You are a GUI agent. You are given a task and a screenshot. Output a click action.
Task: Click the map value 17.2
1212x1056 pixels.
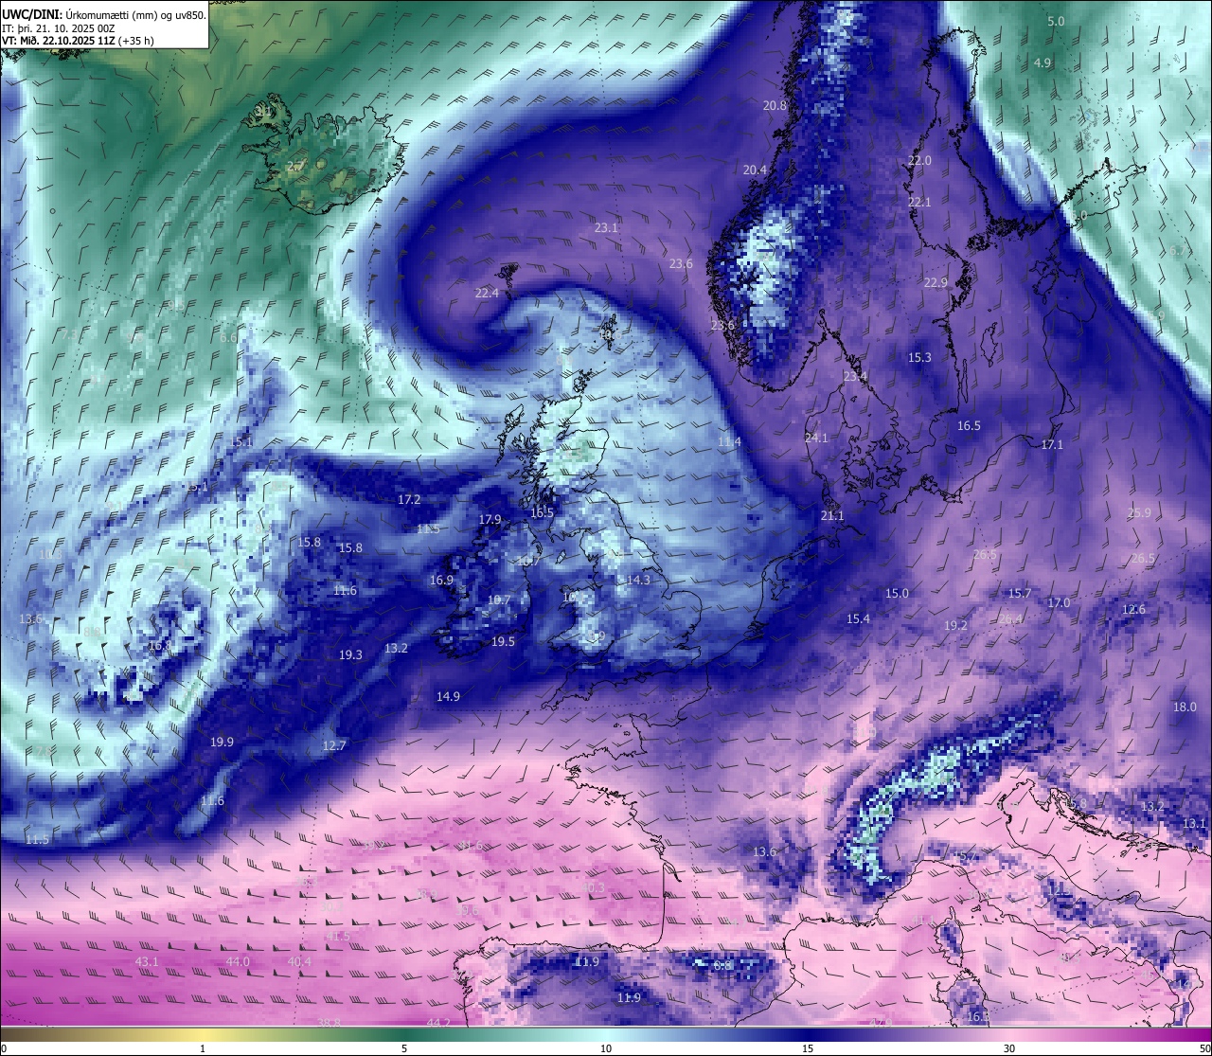click(409, 499)
